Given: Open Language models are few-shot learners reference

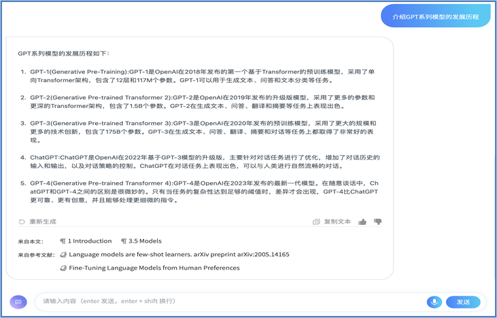Looking at the screenshot, I should [179, 254].
